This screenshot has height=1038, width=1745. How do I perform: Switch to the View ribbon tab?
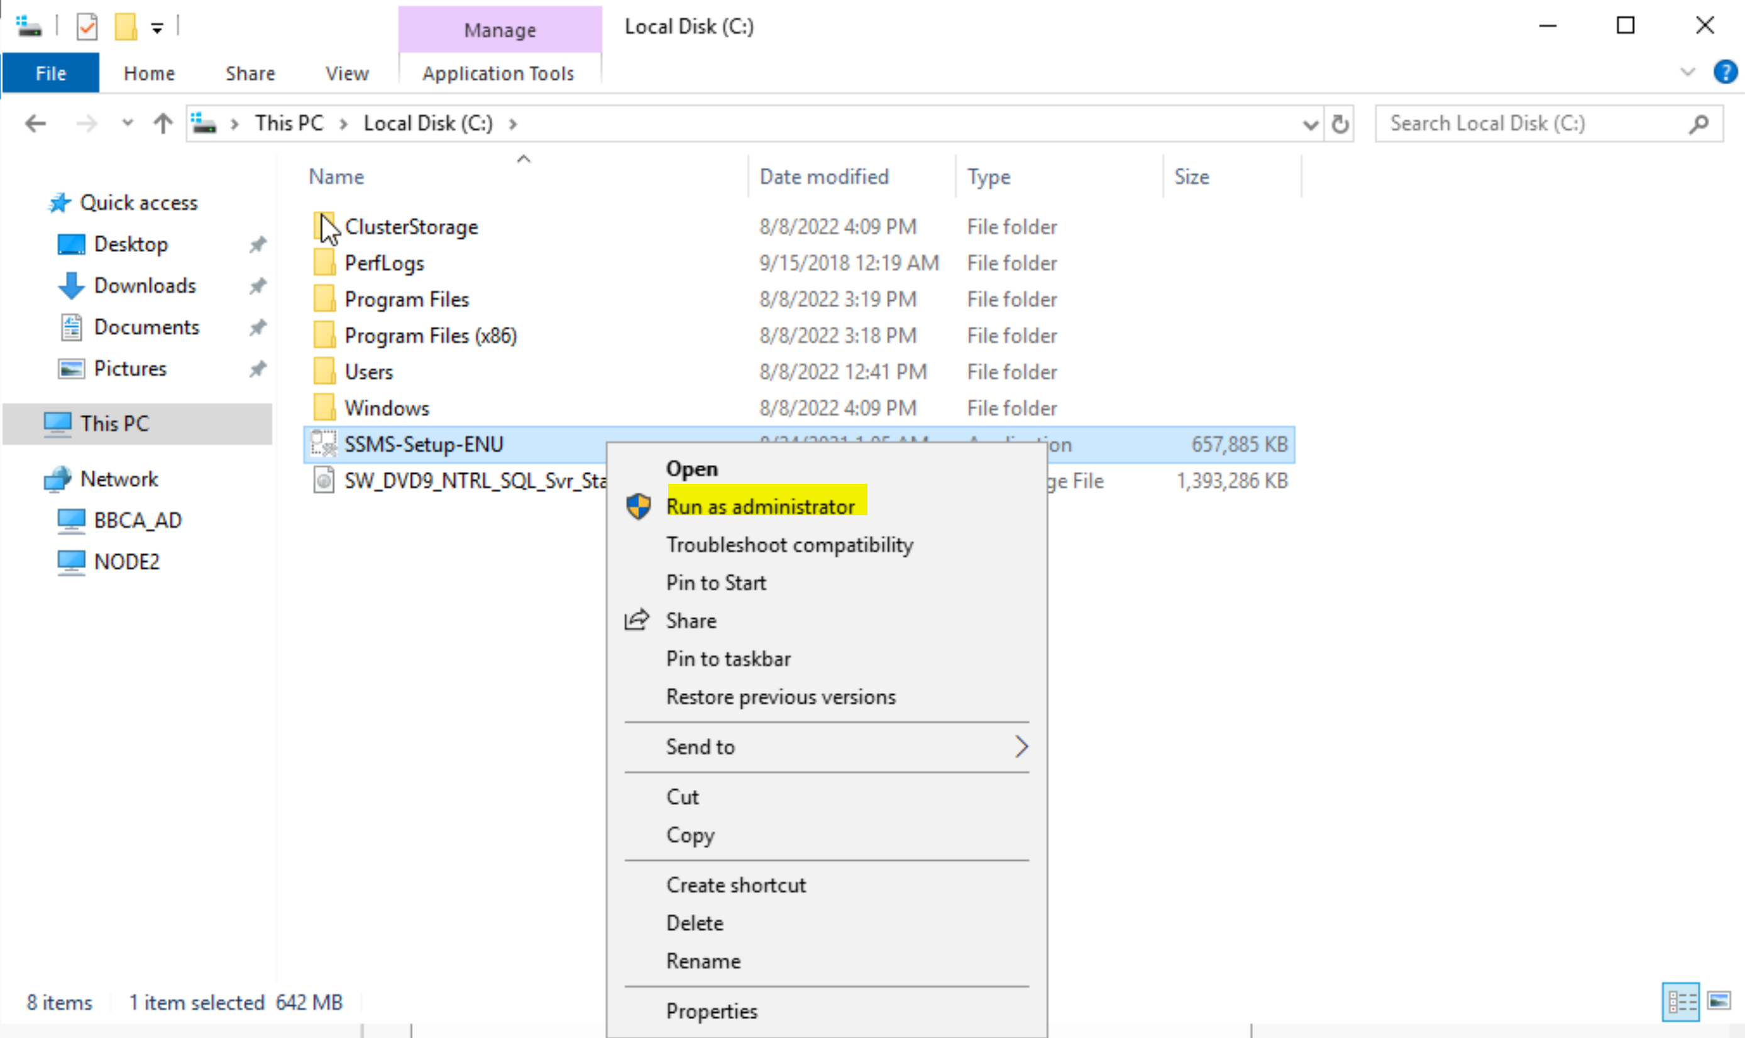(347, 74)
